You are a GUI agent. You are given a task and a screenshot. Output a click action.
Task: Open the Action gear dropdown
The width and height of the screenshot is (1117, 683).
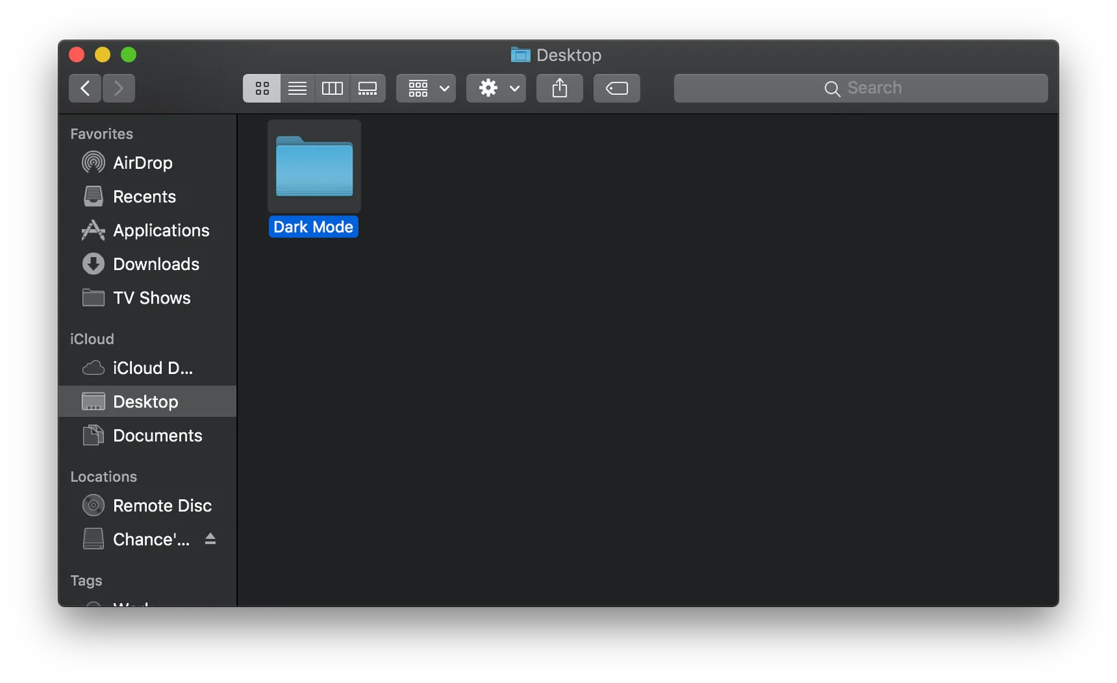tap(488, 88)
